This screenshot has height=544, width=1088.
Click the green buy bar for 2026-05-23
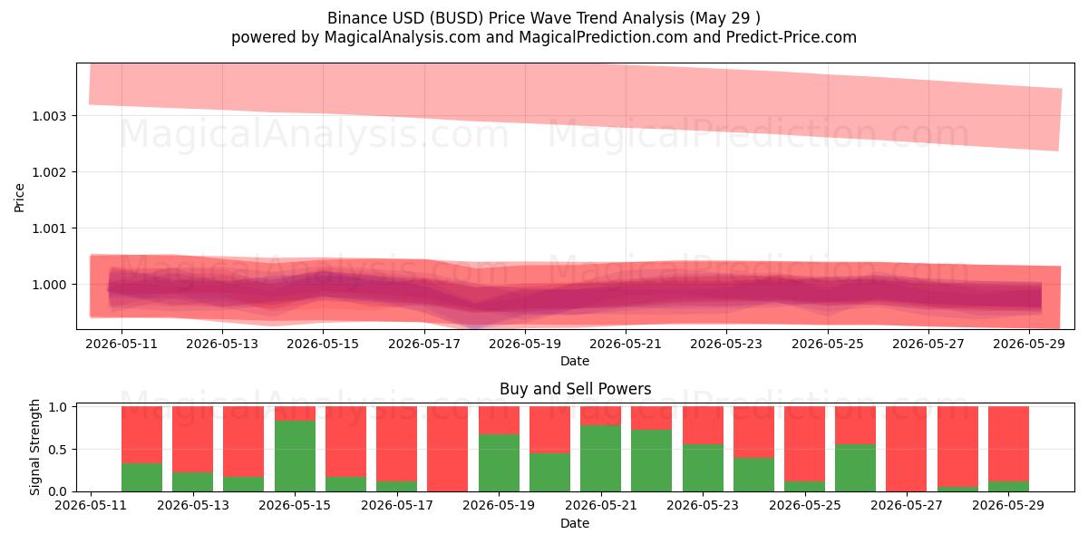[x=703, y=468]
